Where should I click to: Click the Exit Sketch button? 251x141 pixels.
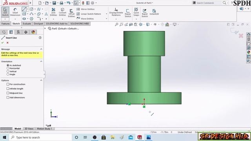coord(5,12)
